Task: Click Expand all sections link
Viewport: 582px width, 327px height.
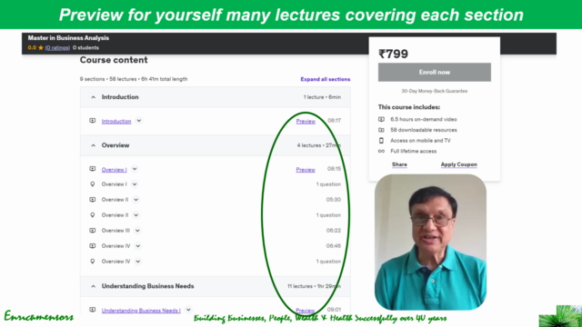Action: 326,79
